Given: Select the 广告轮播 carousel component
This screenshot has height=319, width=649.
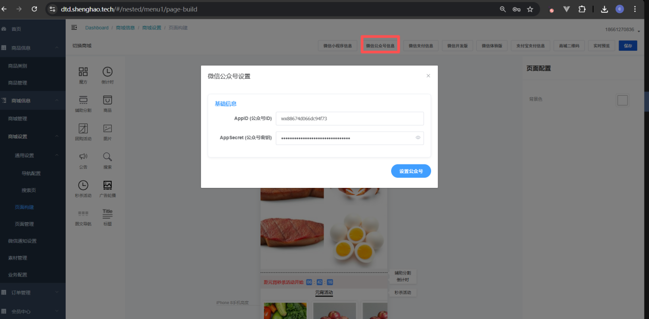Looking at the screenshot, I should [x=107, y=185].
